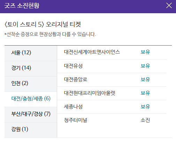This screenshot has width=176, height=150.
Task: Click the 대전유성 theater name
Action: tap(73, 66)
